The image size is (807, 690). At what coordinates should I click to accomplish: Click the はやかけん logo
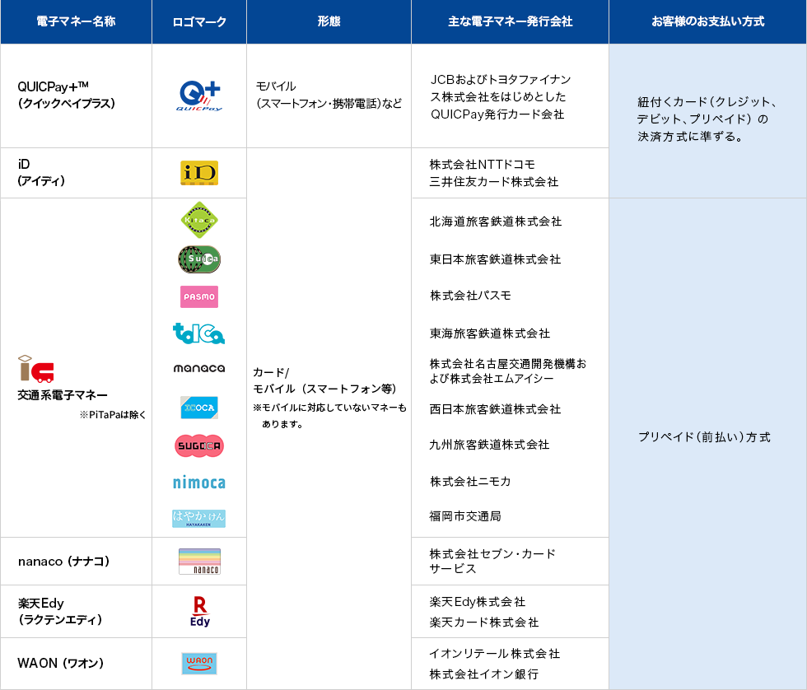click(x=198, y=518)
